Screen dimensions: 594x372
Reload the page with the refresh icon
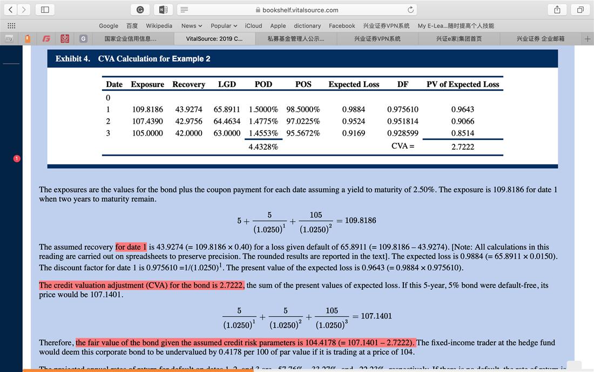pyautogui.click(x=410, y=10)
